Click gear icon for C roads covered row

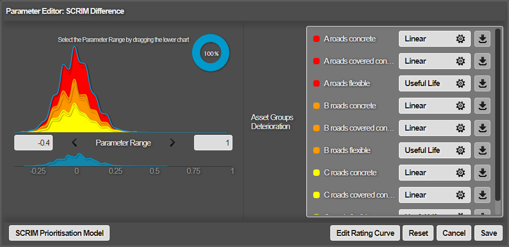click(461, 195)
